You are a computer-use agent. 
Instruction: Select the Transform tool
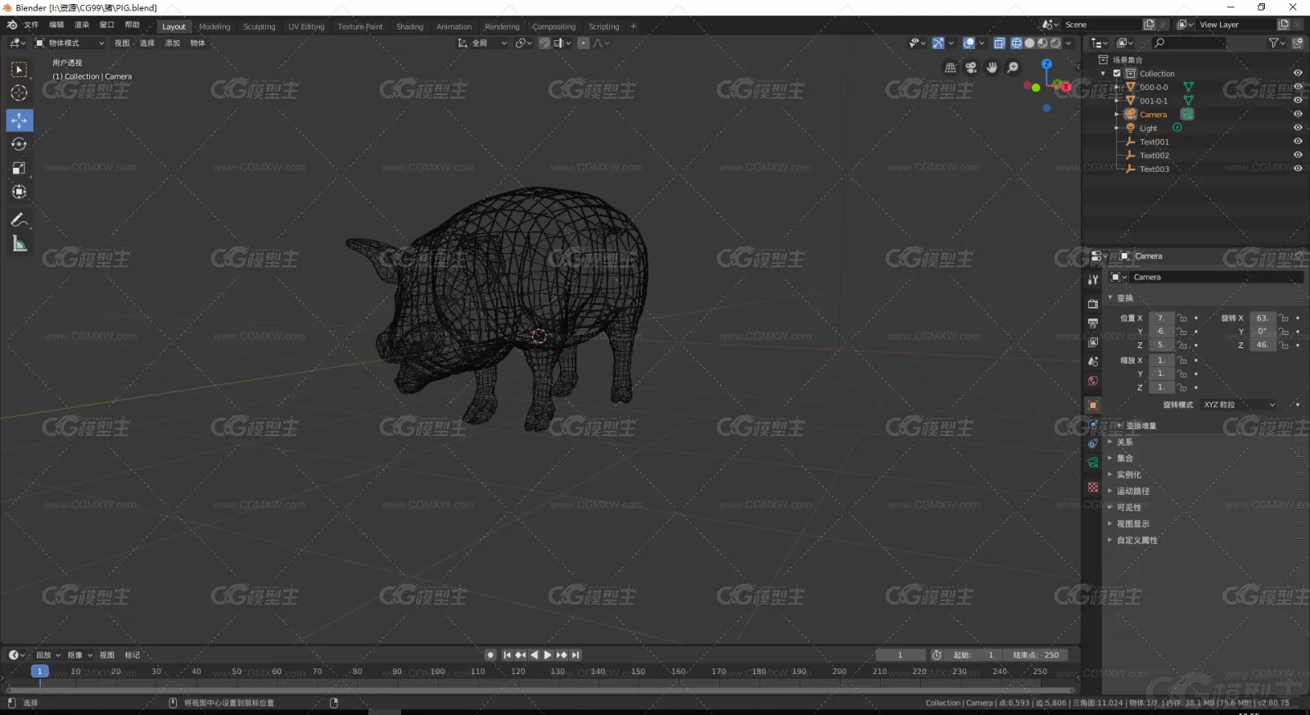(x=20, y=192)
